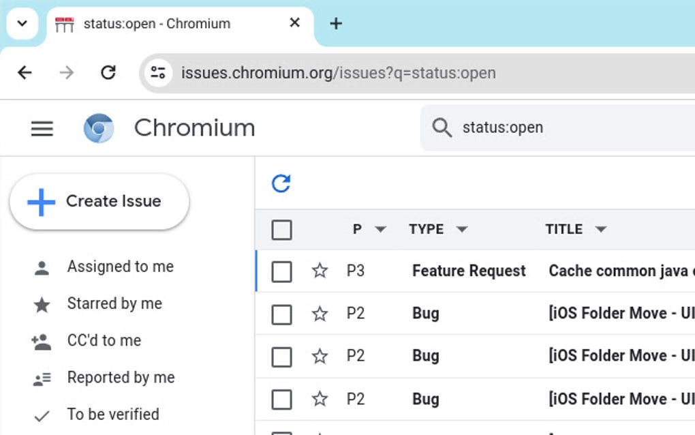Open the TITLE column dropdown arrow
695x435 pixels.
point(600,230)
